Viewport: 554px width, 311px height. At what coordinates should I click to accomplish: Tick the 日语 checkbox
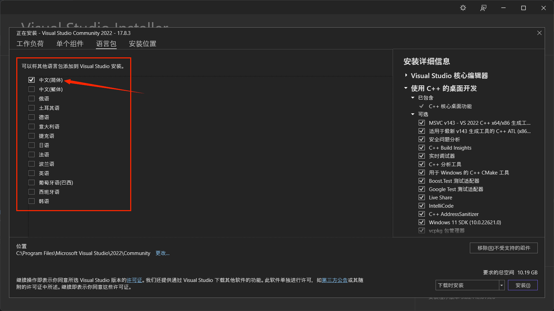(x=32, y=145)
